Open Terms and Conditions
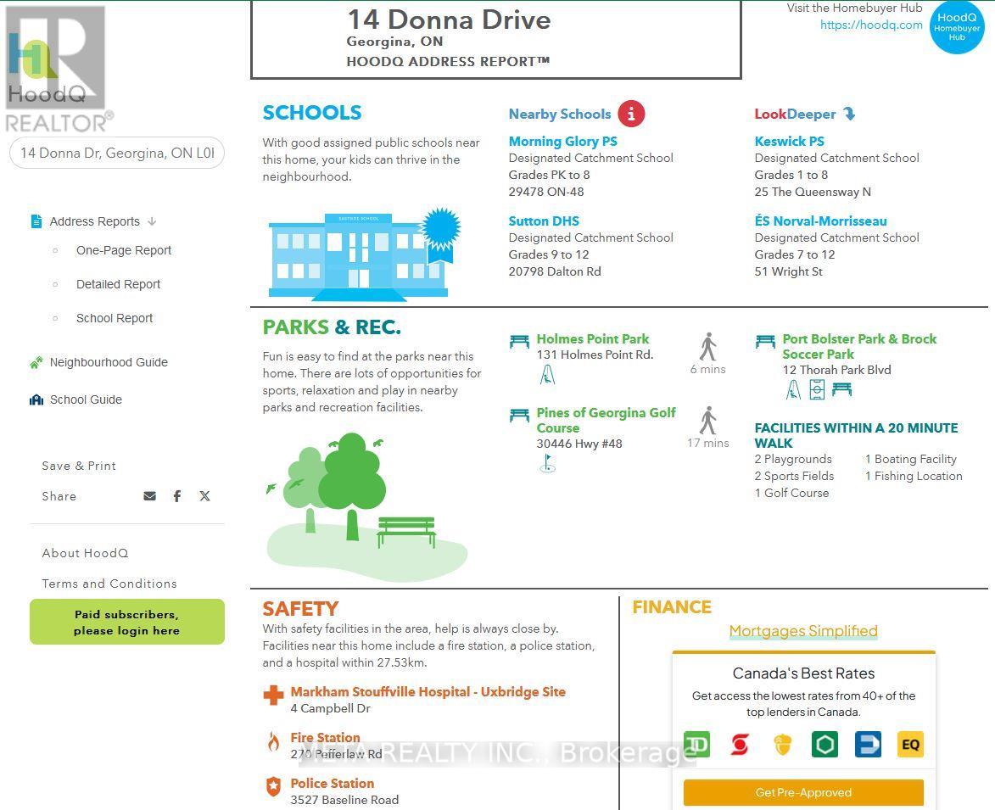995x810 pixels. (109, 584)
